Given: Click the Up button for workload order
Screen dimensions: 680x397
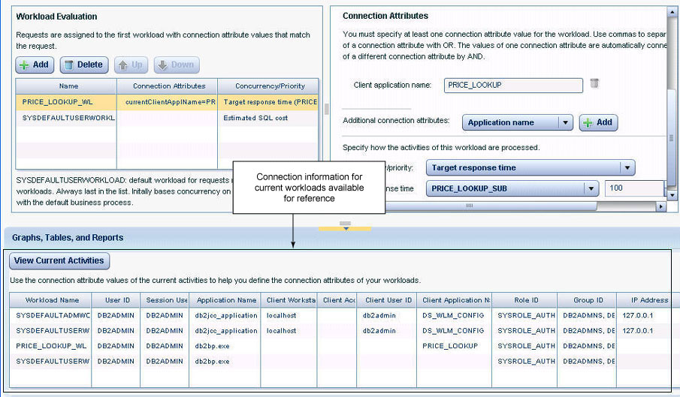Looking at the screenshot, I should click(x=131, y=65).
